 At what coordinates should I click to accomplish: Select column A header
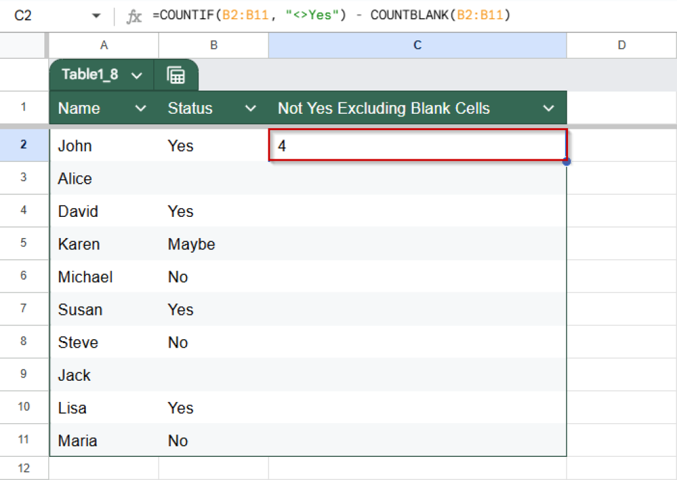point(104,45)
